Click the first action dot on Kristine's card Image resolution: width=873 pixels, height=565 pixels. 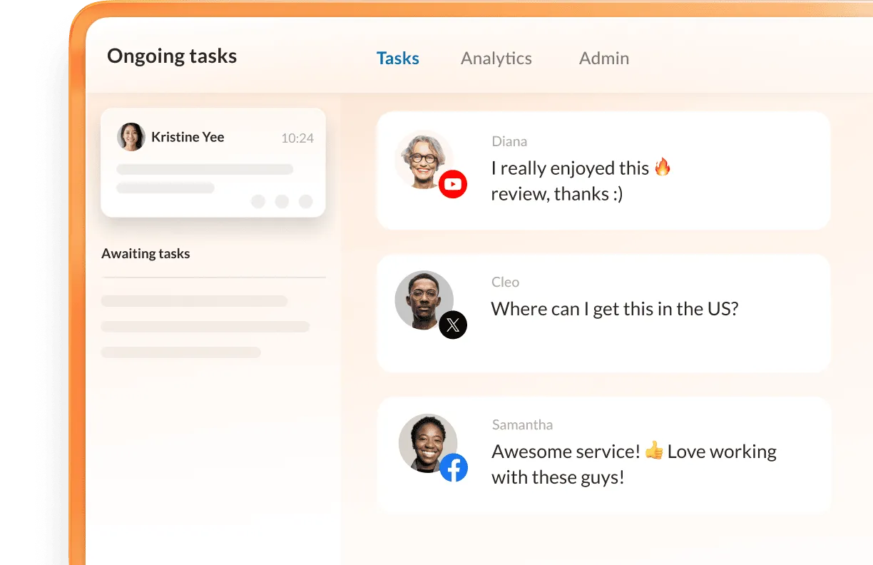[258, 202]
